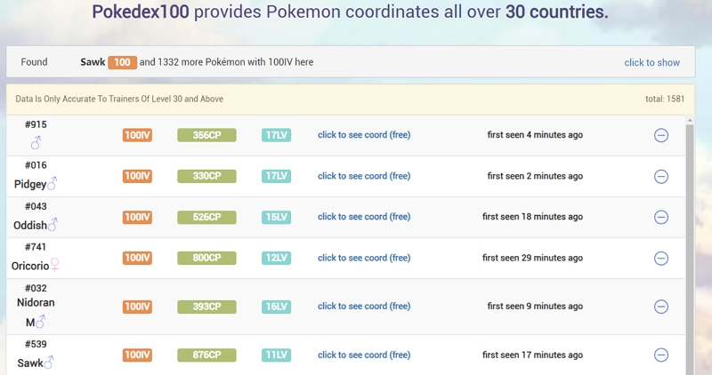Viewport: 712px width, 375px height.
Task: Click the 800CP badge
Action: pyautogui.click(x=206, y=258)
